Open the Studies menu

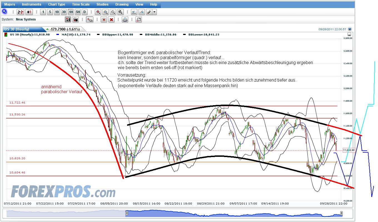pyautogui.click(x=102, y=4)
